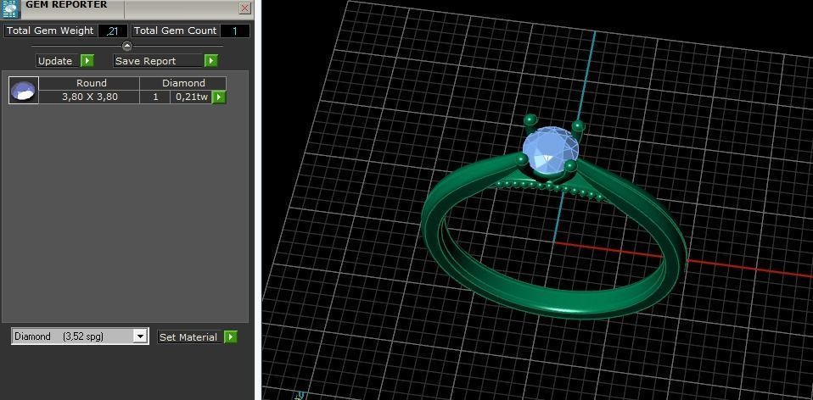
Task: Click the '0,21tw' weight cell
Action: coord(191,97)
